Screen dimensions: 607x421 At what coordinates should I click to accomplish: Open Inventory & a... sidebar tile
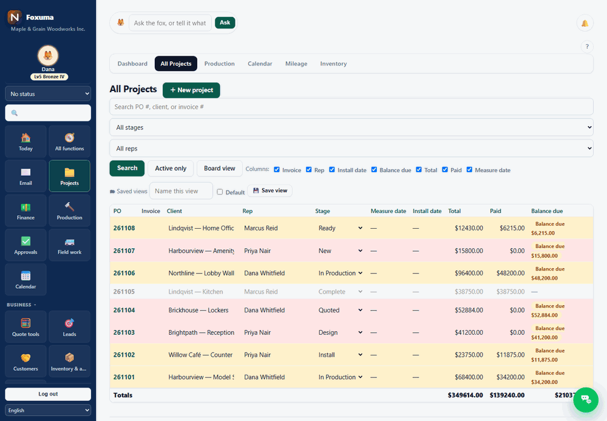pos(70,362)
